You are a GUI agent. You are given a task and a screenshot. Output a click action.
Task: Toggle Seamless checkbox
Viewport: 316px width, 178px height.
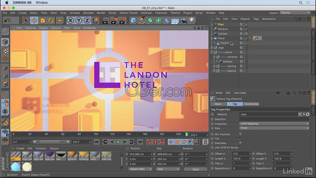[x=241, y=143]
